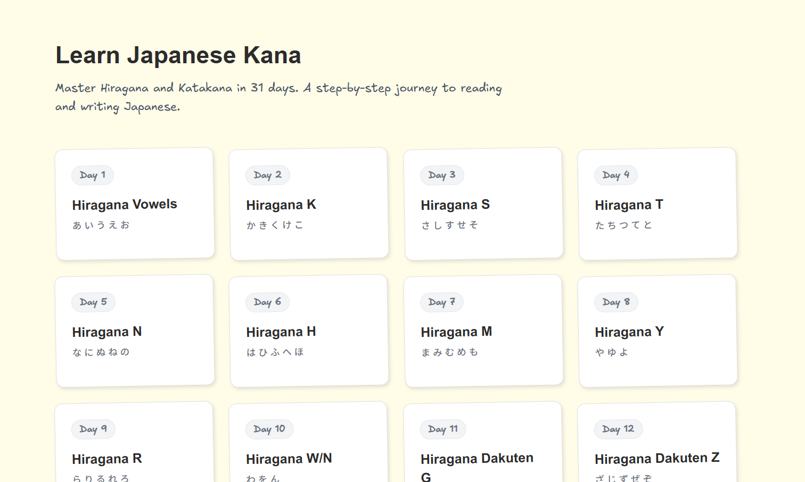Select the Day 7 Hiragana M card
The height and width of the screenshot is (482, 805).
pos(483,330)
